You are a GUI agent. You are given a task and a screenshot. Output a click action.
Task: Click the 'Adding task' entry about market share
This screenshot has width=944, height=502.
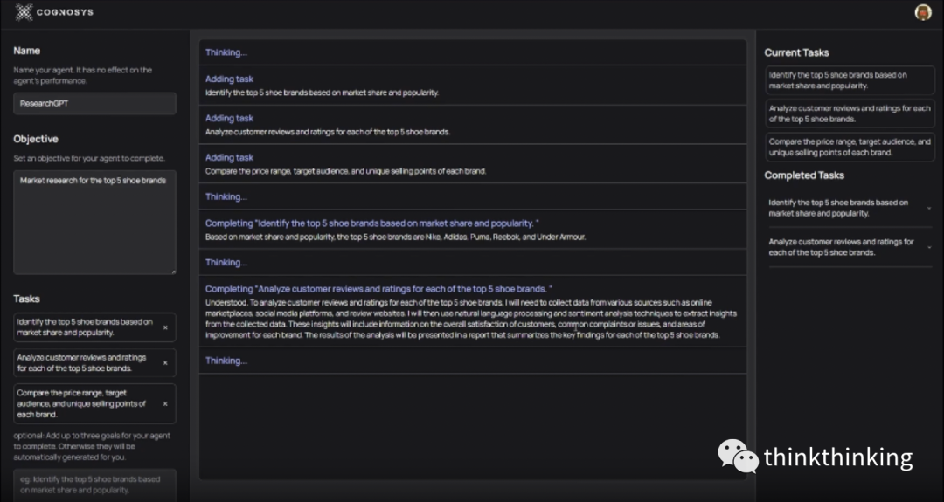[473, 86]
